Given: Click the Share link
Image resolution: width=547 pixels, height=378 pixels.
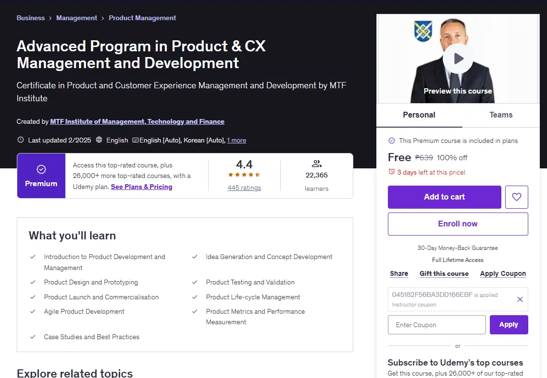Looking at the screenshot, I should coord(399,273).
